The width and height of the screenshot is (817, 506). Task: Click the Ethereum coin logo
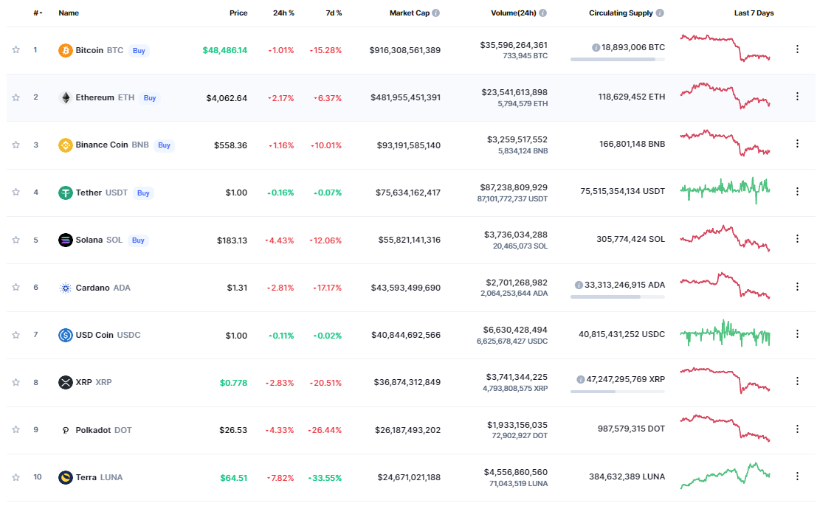coord(65,98)
